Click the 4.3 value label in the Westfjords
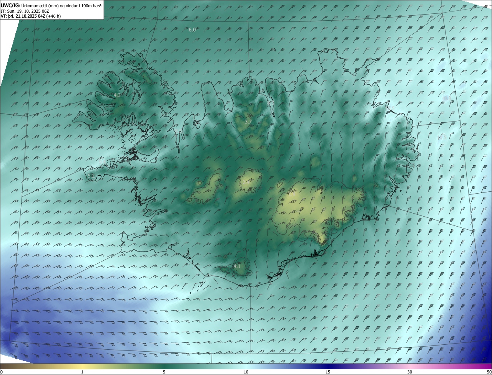This screenshot has height=375, width=492. click(x=117, y=95)
